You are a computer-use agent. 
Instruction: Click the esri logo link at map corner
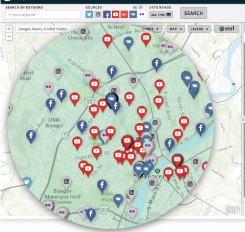(x=233, y=210)
